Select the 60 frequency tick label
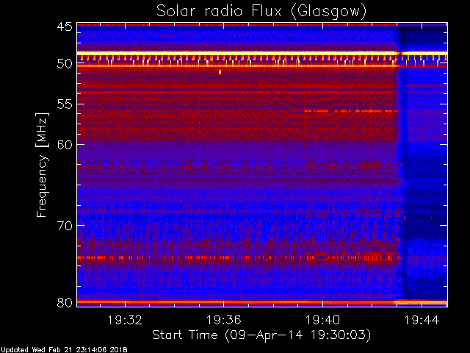Image resolution: width=470 pixels, height=353 pixels. (65, 145)
